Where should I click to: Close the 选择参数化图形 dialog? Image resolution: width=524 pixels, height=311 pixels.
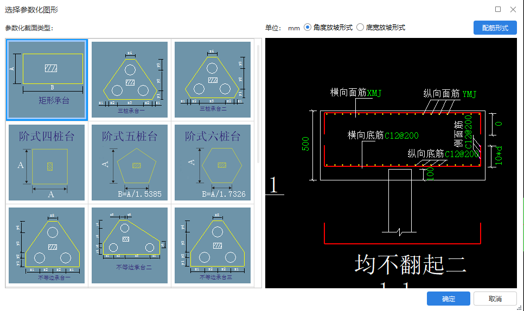pos(513,9)
